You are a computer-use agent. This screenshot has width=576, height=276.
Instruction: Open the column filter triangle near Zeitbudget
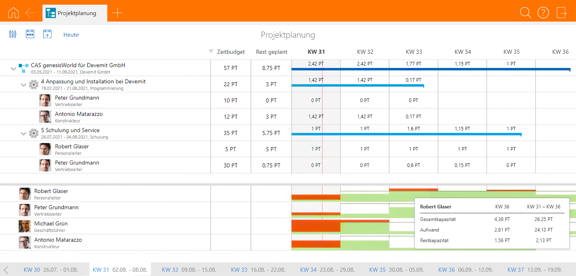click(x=211, y=51)
